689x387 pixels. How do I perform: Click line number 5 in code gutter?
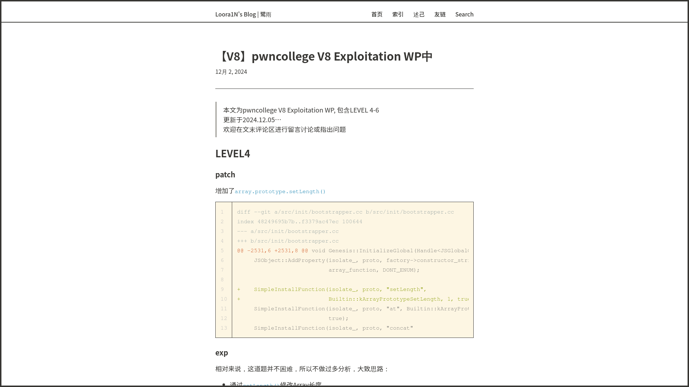pyautogui.click(x=222, y=251)
